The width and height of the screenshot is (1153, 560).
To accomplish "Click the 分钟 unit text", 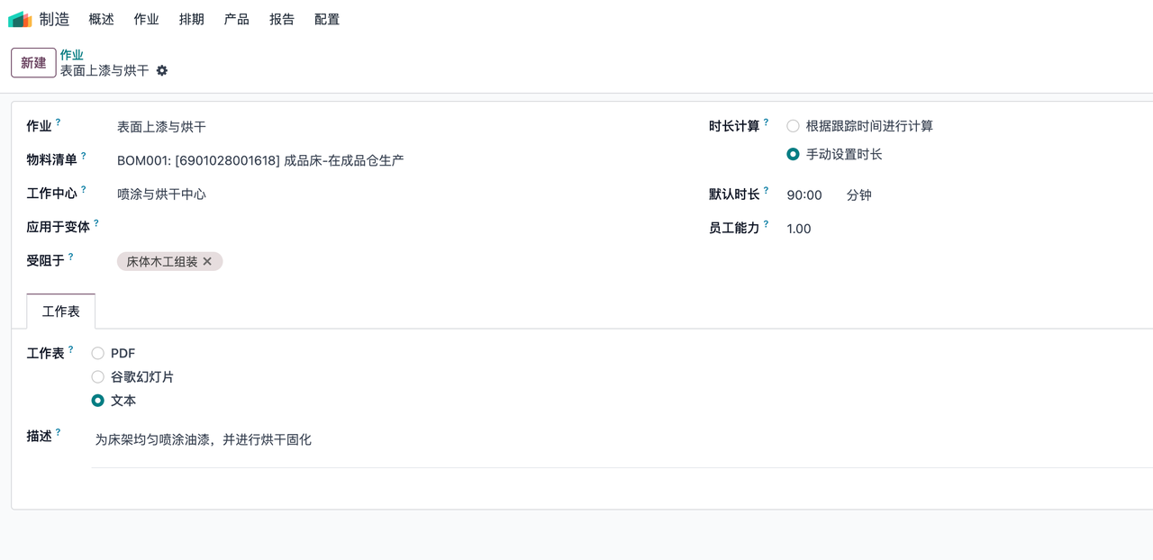I will click(x=859, y=194).
